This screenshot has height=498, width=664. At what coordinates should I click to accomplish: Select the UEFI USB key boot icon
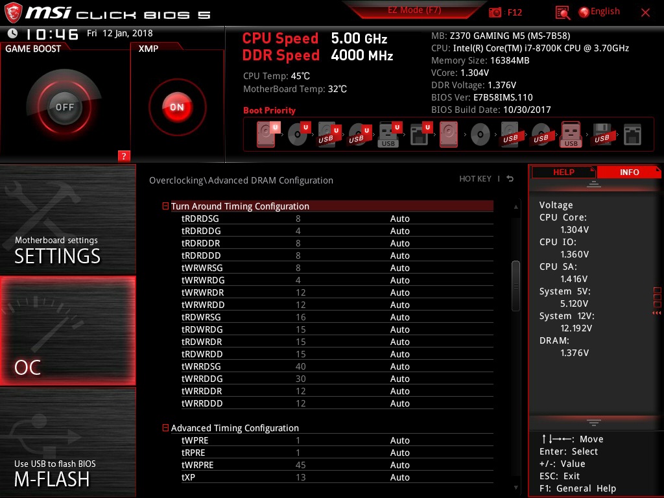point(389,134)
